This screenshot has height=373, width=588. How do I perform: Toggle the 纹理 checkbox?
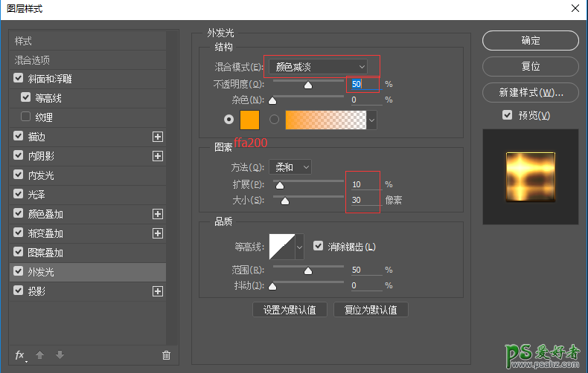pos(26,117)
